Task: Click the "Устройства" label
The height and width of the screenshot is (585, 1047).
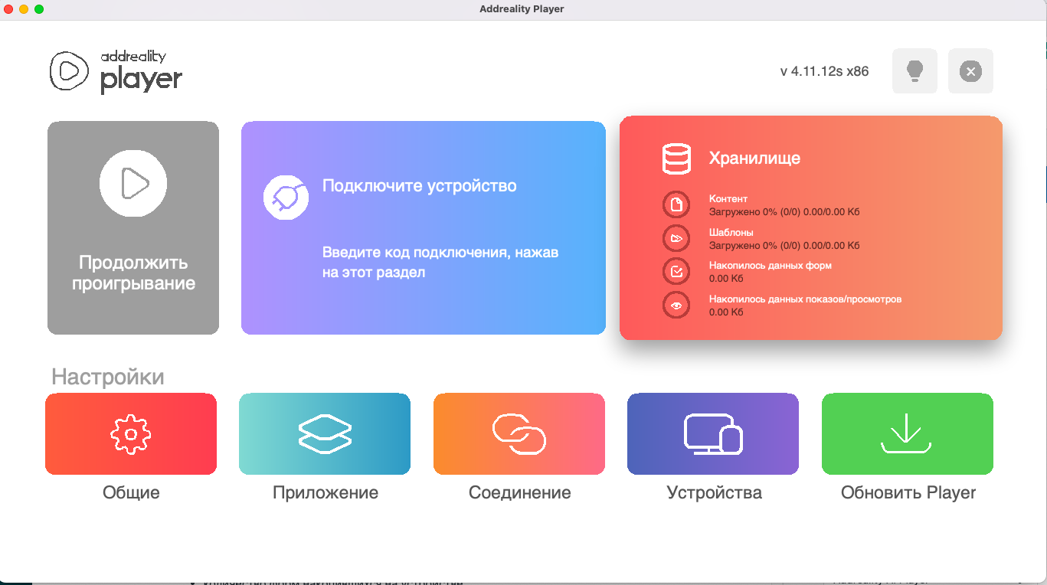Action: (x=714, y=492)
